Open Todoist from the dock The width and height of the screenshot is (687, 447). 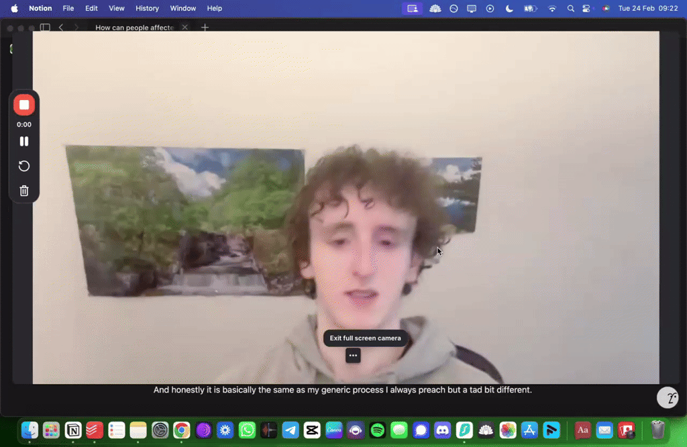click(95, 430)
